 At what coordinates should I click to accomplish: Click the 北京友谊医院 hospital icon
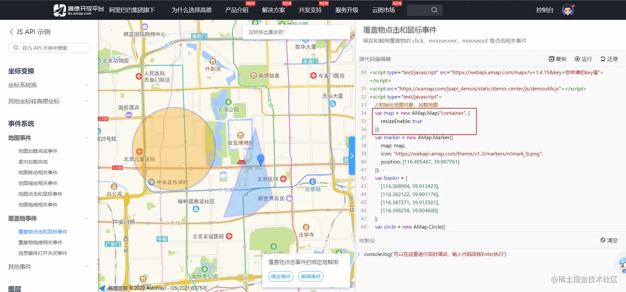pyautogui.click(x=229, y=236)
